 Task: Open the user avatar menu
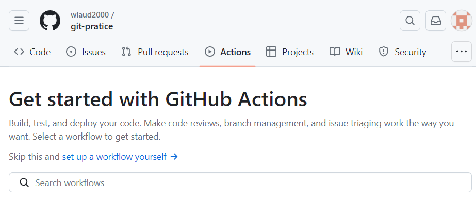coord(462,21)
